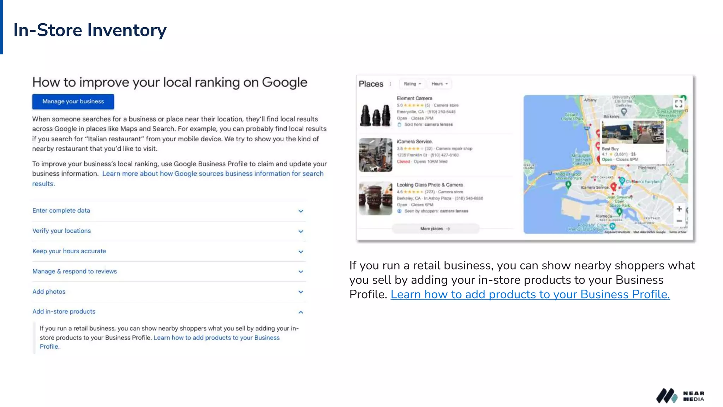Click the Robert W. Crown beach map pin
This screenshot has width=723, height=407.
[x=613, y=226]
